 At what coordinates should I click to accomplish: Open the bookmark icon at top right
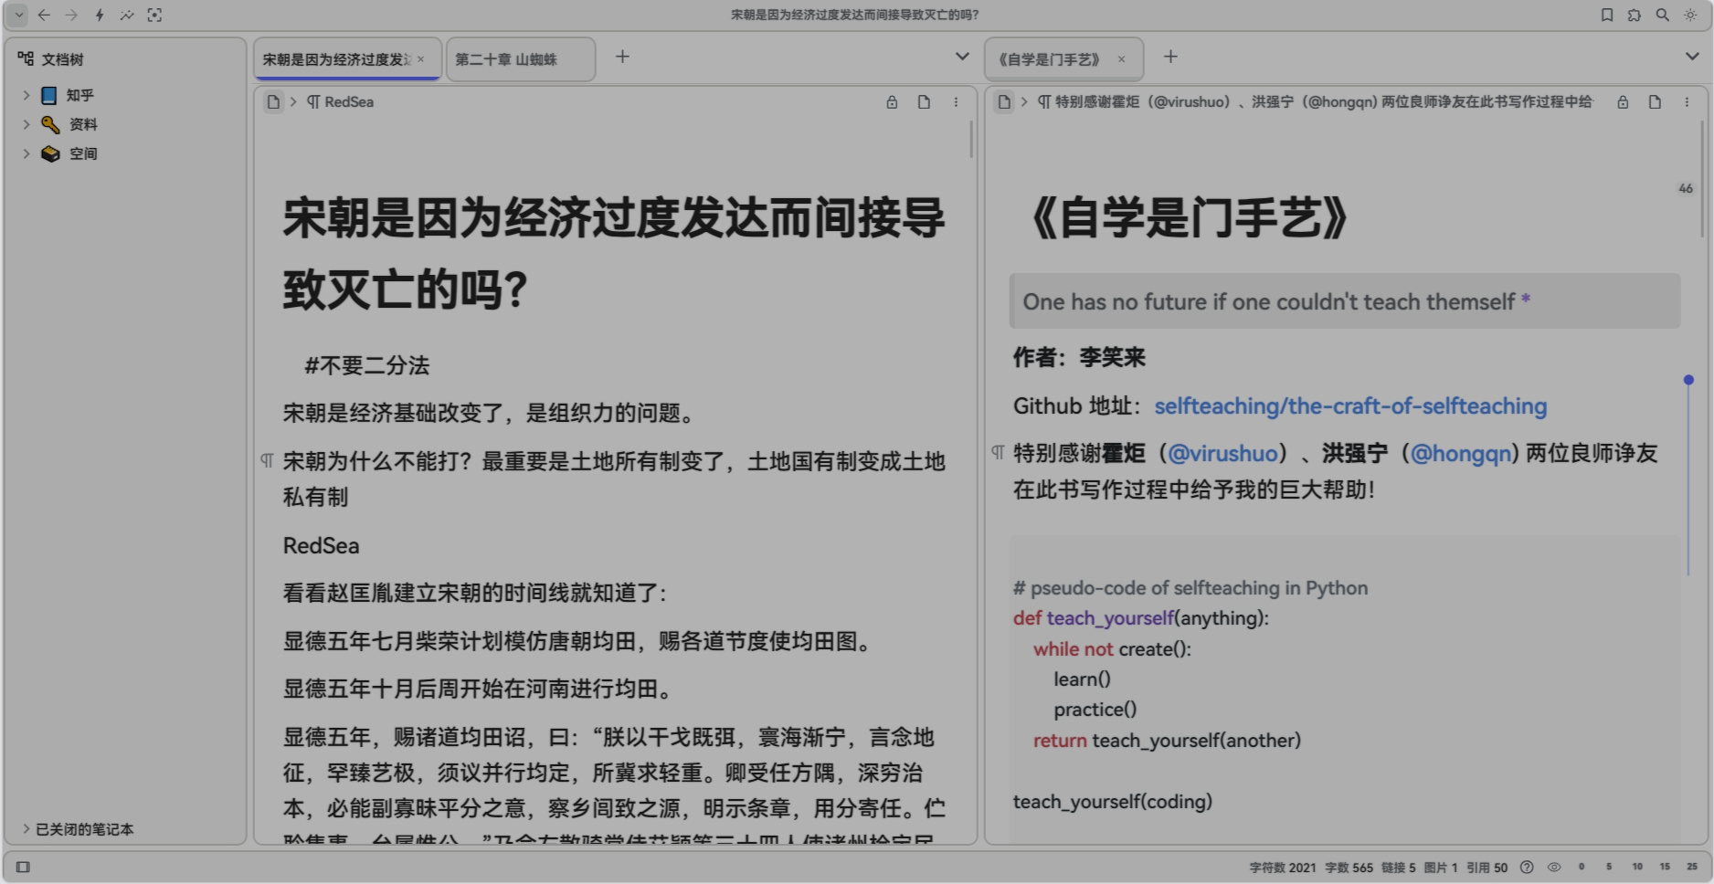coord(1609,15)
